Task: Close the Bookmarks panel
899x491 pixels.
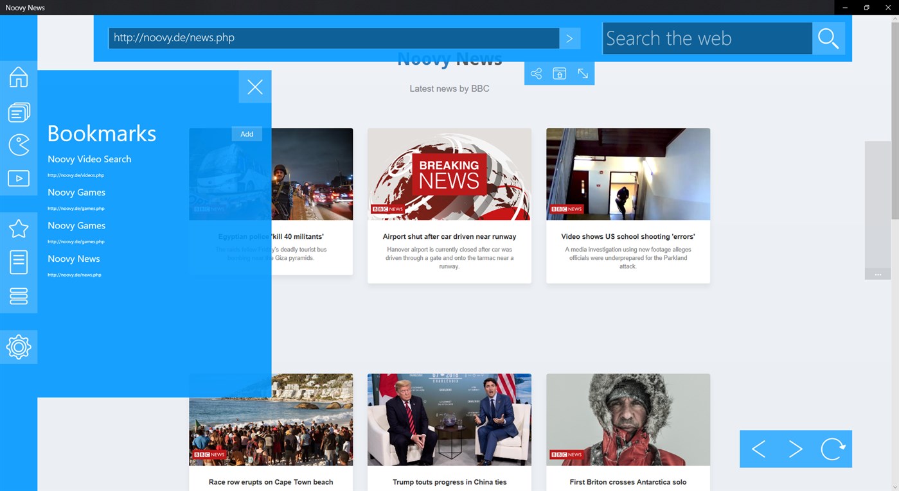Action: [254, 87]
